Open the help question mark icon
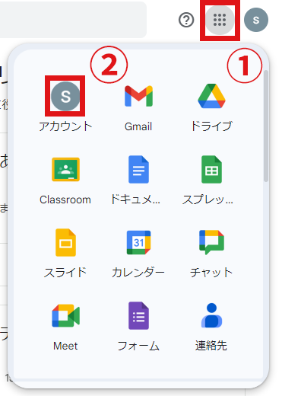This screenshot has height=396, width=282. (186, 20)
